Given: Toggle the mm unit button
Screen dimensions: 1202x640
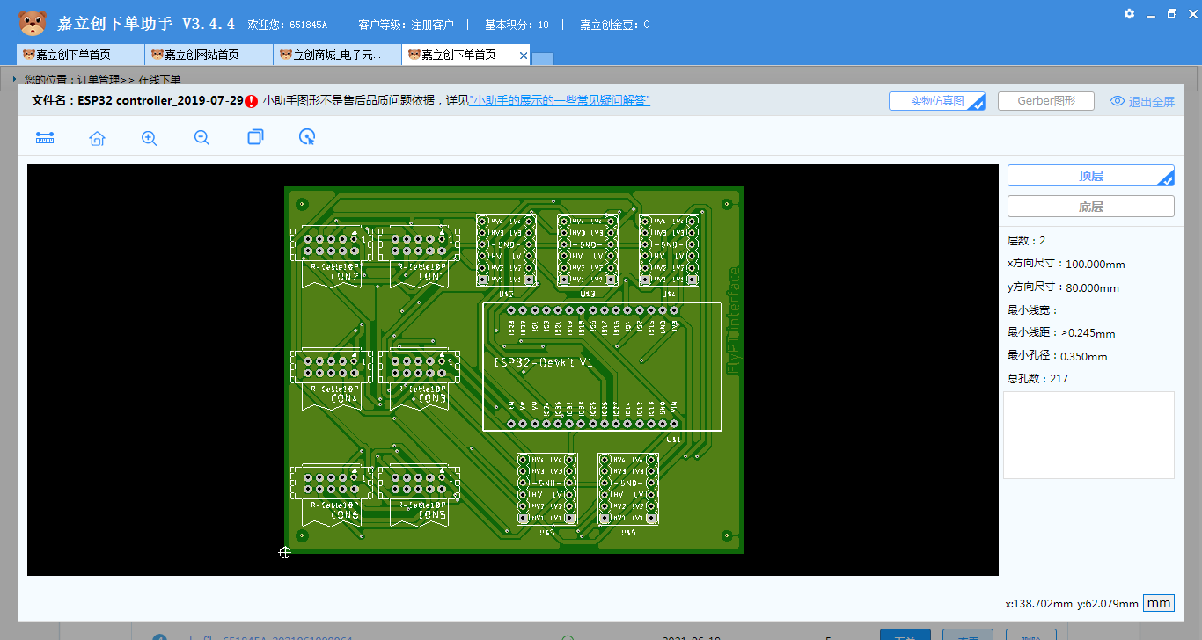Looking at the screenshot, I should pos(1159,603).
